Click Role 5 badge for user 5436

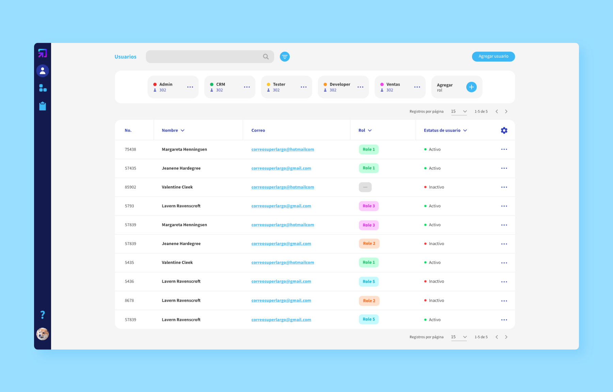click(x=369, y=282)
